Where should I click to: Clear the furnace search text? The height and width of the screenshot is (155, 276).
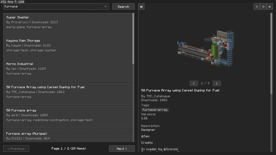(106, 7)
